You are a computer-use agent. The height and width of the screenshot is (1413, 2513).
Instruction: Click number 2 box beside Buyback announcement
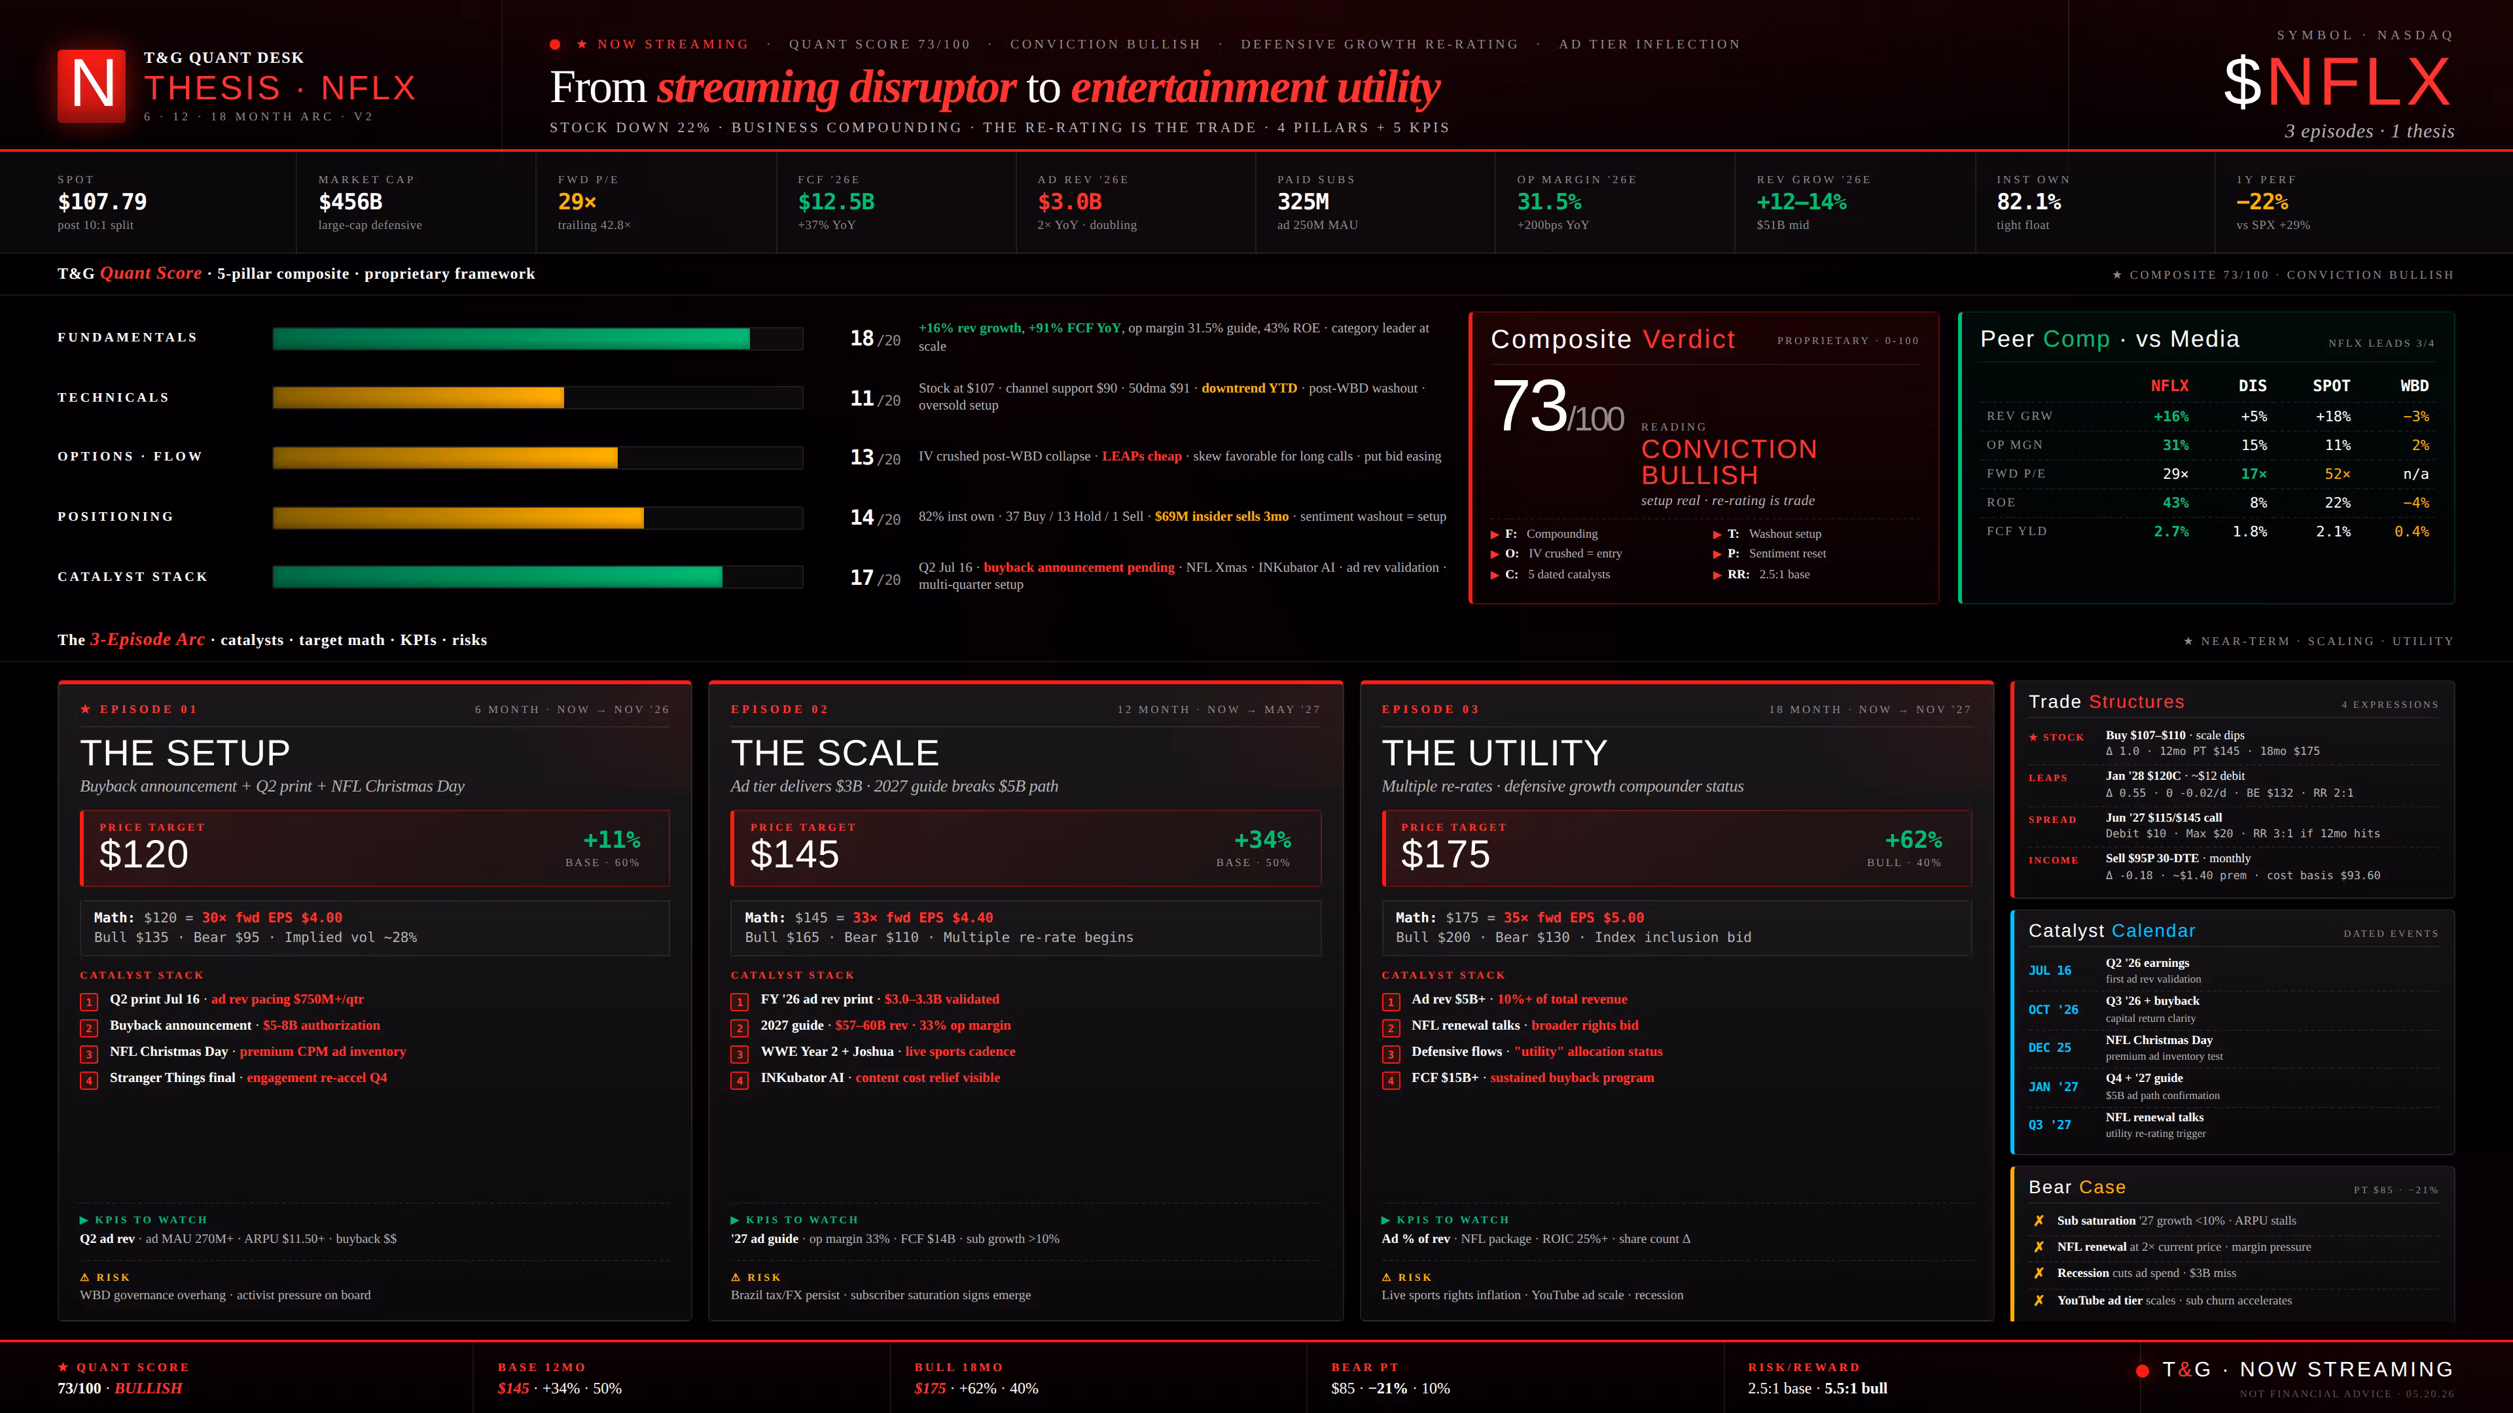pyautogui.click(x=89, y=1028)
